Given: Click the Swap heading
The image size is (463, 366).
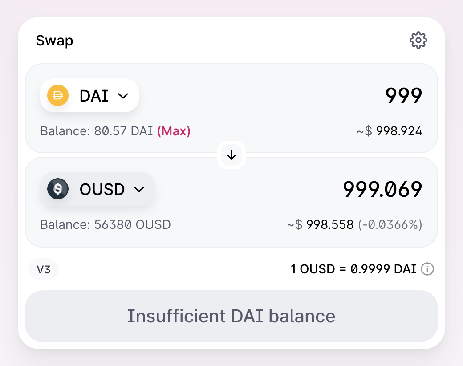Looking at the screenshot, I should 54,41.
